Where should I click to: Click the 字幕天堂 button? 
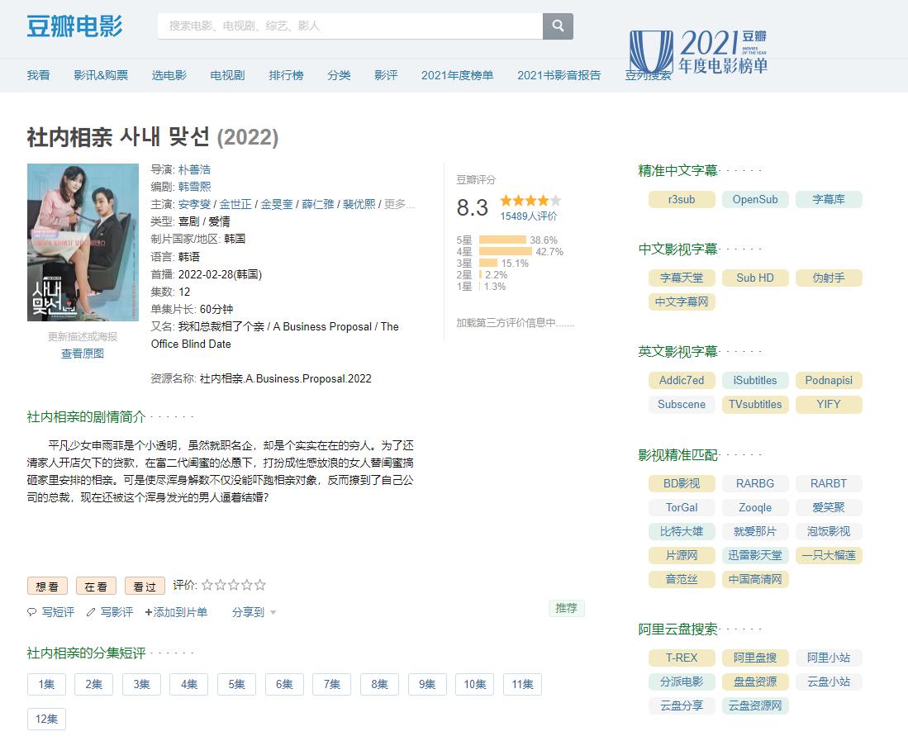[x=682, y=278]
